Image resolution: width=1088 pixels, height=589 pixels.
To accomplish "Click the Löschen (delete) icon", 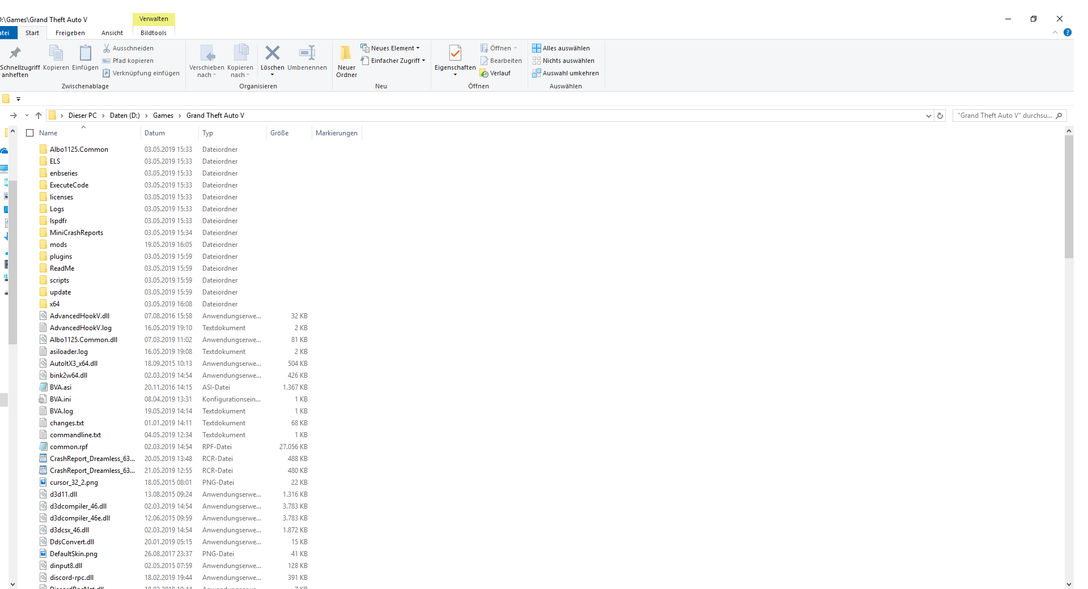I will (272, 53).
